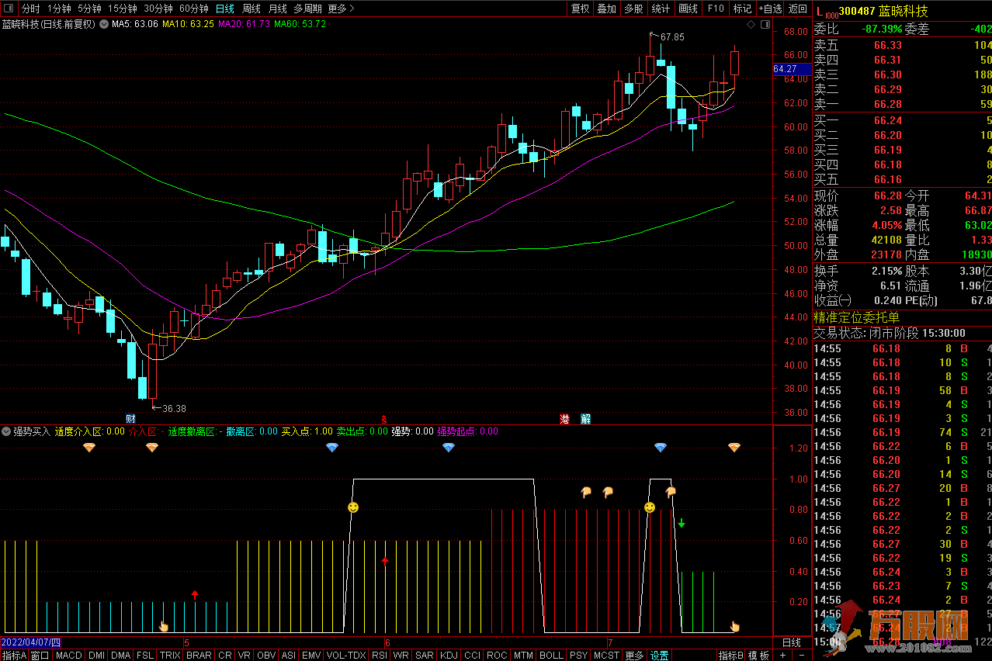Select the BOLL indicator tab
This screenshot has width=992, height=661.
(x=551, y=656)
